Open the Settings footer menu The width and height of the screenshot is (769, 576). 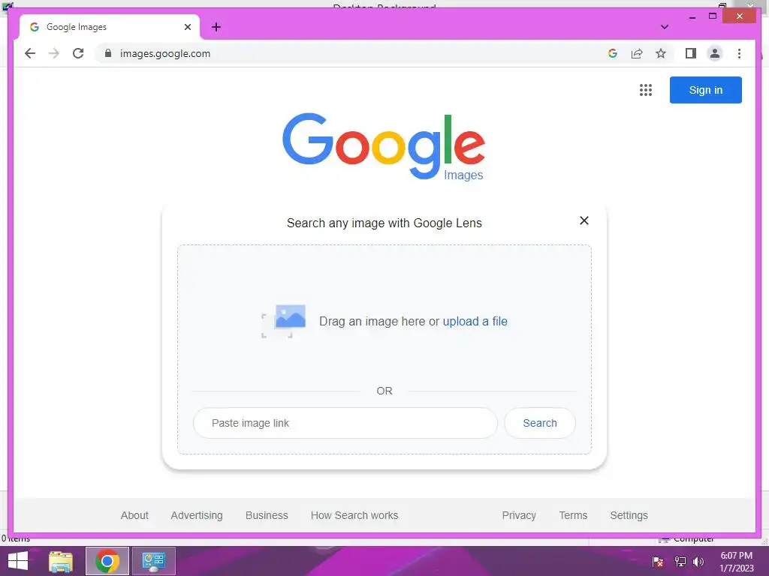coord(629,515)
